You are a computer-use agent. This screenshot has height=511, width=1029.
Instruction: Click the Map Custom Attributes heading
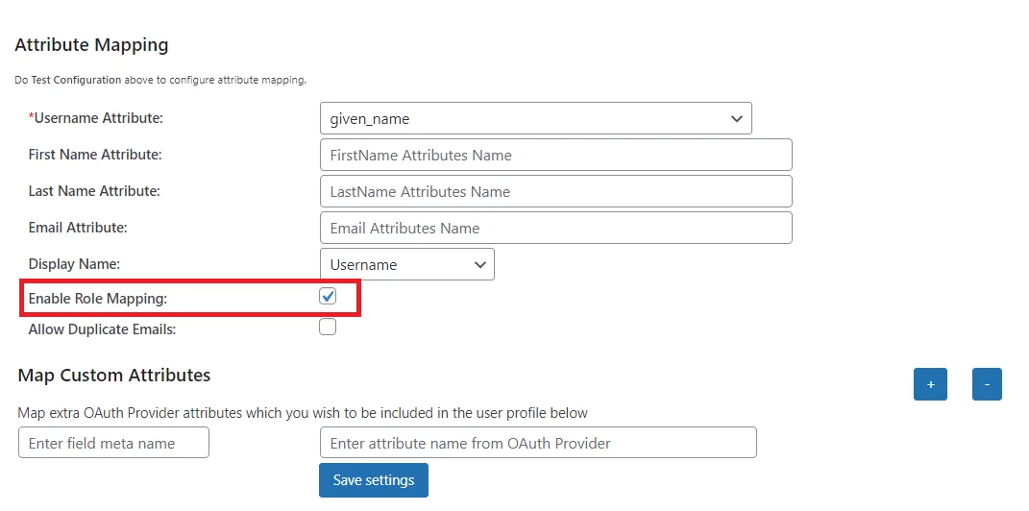[x=114, y=376]
